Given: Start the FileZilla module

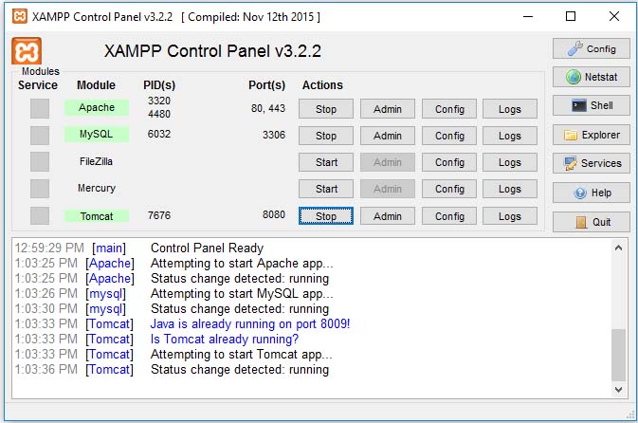Looking at the screenshot, I should pyautogui.click(x=326, y=162).
